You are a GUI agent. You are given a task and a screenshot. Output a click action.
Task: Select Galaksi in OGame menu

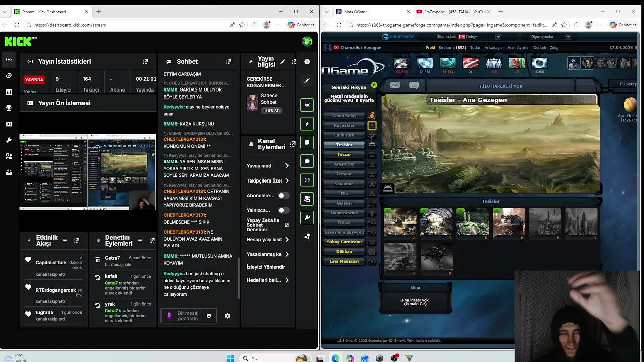[x=344, y=203]
